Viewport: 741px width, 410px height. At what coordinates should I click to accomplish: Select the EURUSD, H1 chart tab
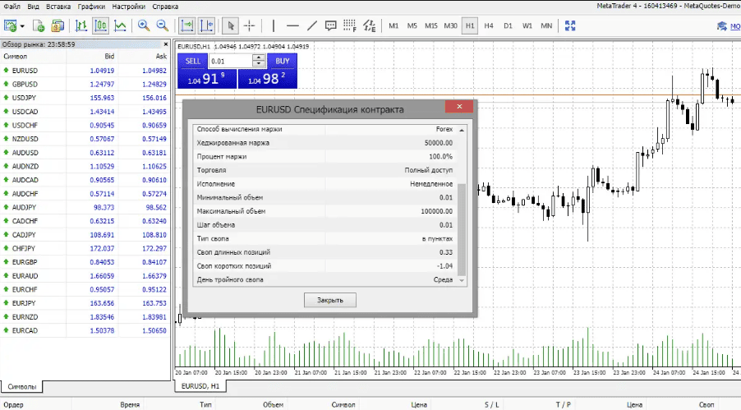pos(200,386)
